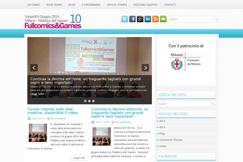This screenshot has height=162, width=243.
Task: Open the LinkedIn social icon
Action: pyautogui.click(x=148, y=19)
